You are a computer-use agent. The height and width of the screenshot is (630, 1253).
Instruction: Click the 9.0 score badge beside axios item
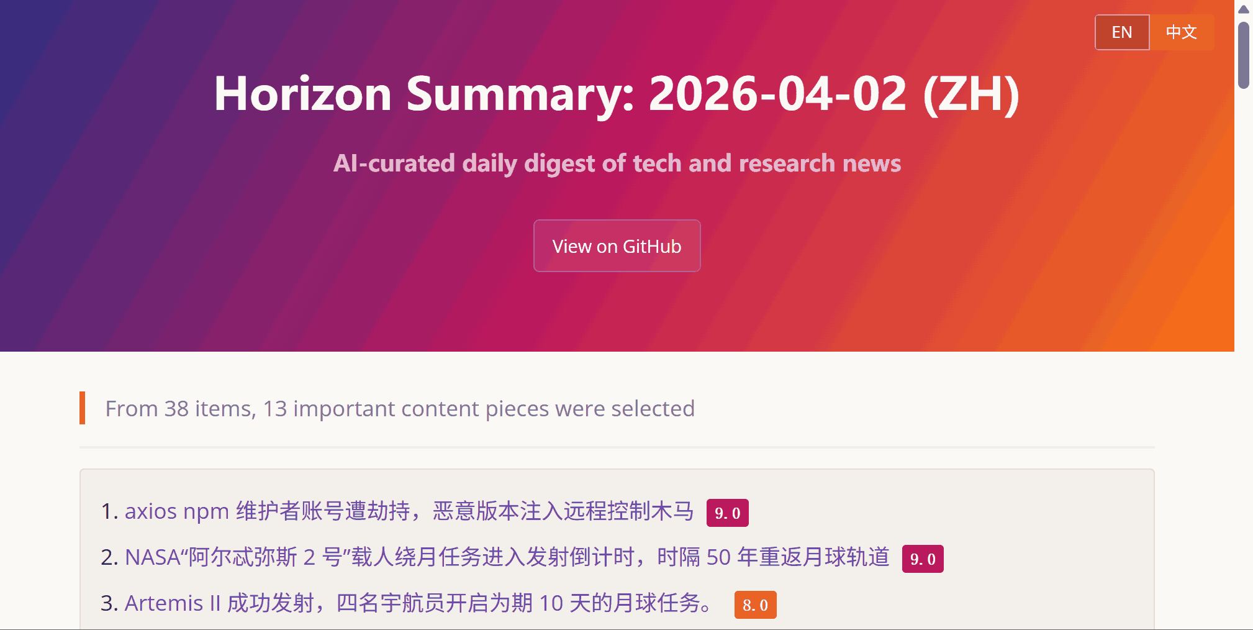727,513
